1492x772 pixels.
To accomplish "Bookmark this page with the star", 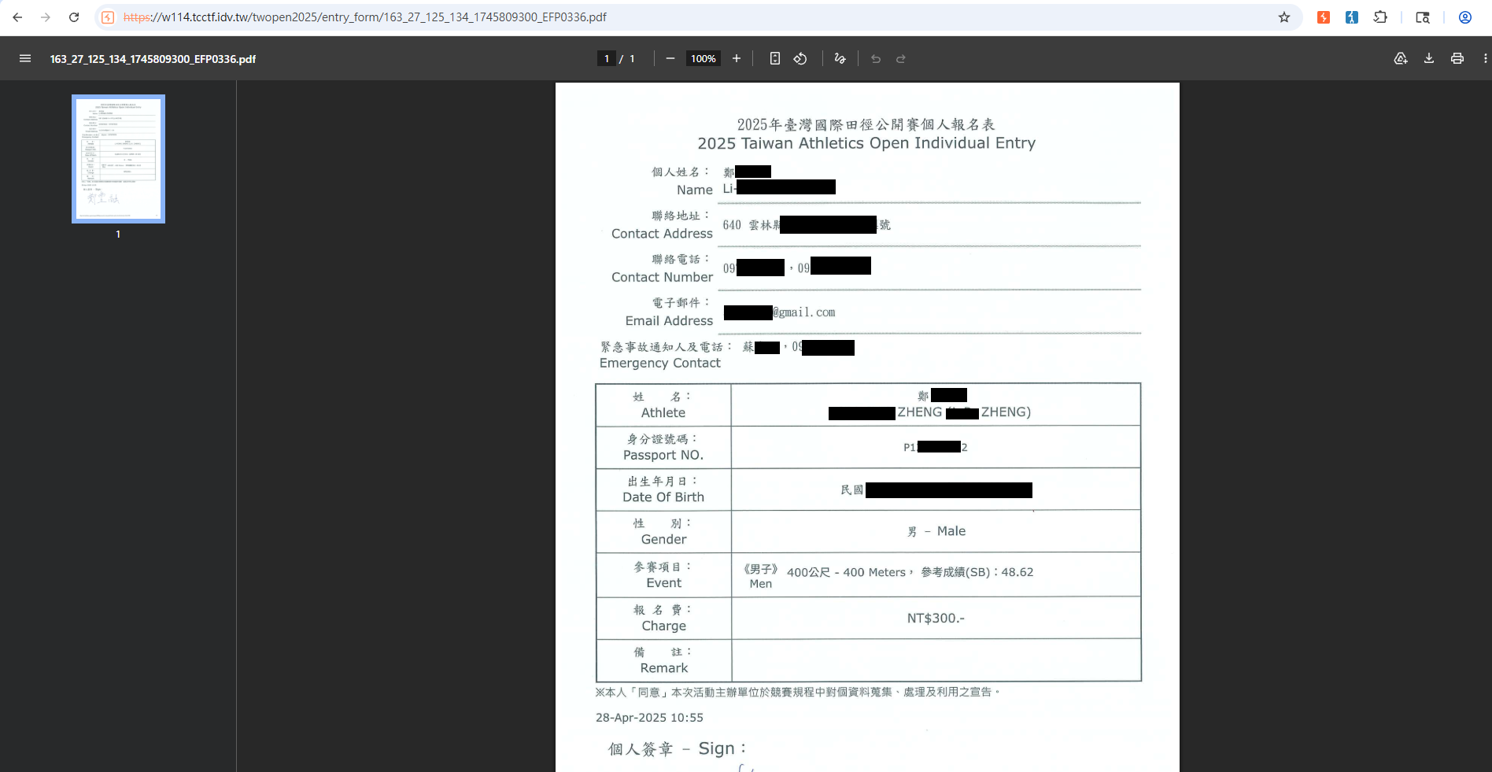I will point(1284,17).
